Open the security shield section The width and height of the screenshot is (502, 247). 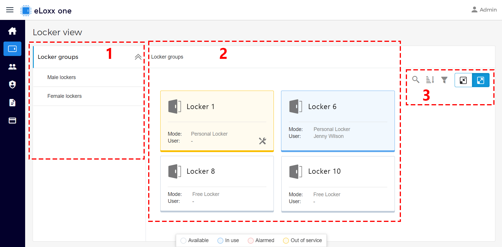click(12, 85)
